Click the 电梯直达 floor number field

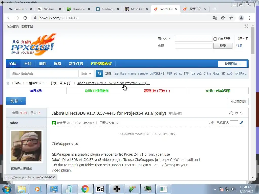pos(234,123)
